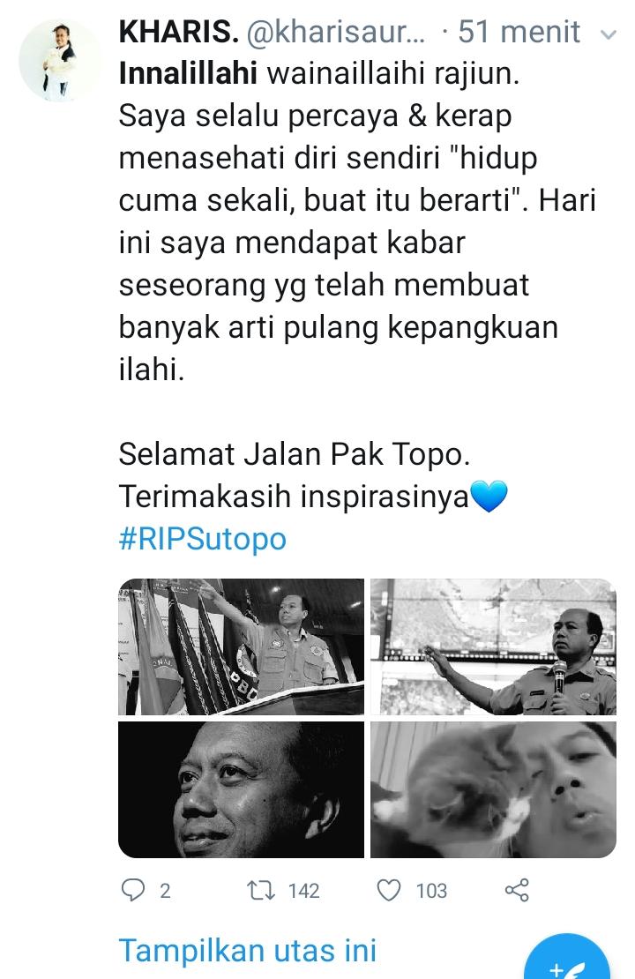Open the share icon options
This screenshot has height=979, width=635.
[516, 890]
